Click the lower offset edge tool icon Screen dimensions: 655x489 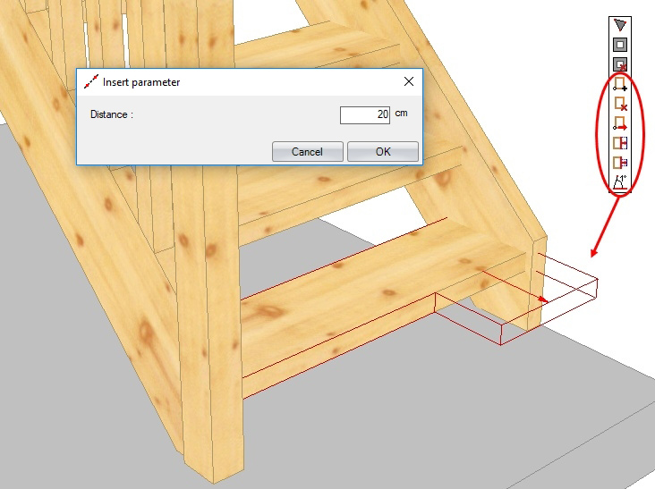tap(620, 163)
